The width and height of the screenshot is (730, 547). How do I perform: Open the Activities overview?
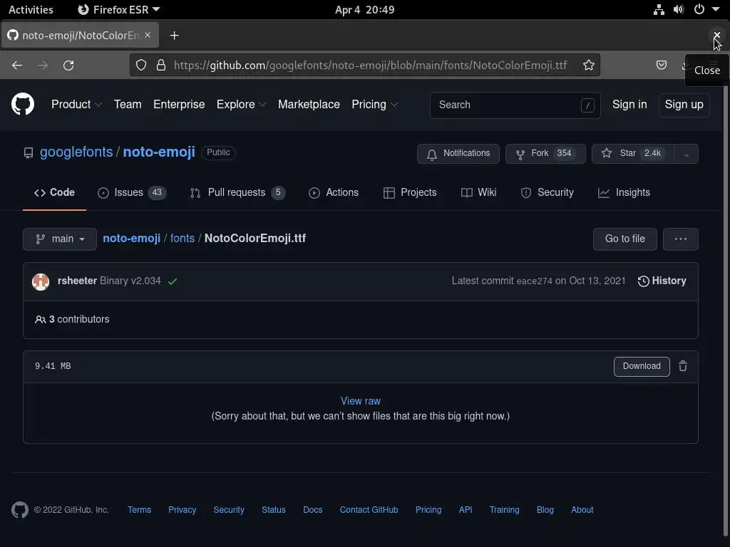(x=31, y=9)
